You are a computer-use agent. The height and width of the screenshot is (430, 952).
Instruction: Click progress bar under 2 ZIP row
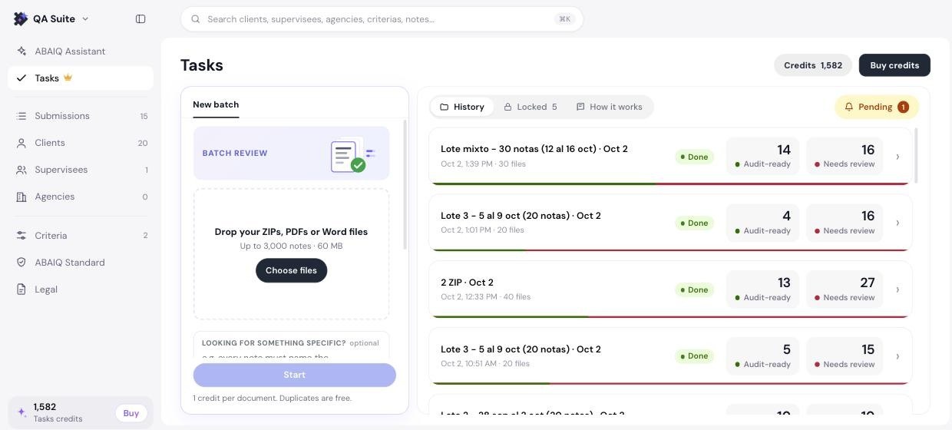670,316
